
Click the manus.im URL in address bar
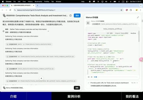36,10
